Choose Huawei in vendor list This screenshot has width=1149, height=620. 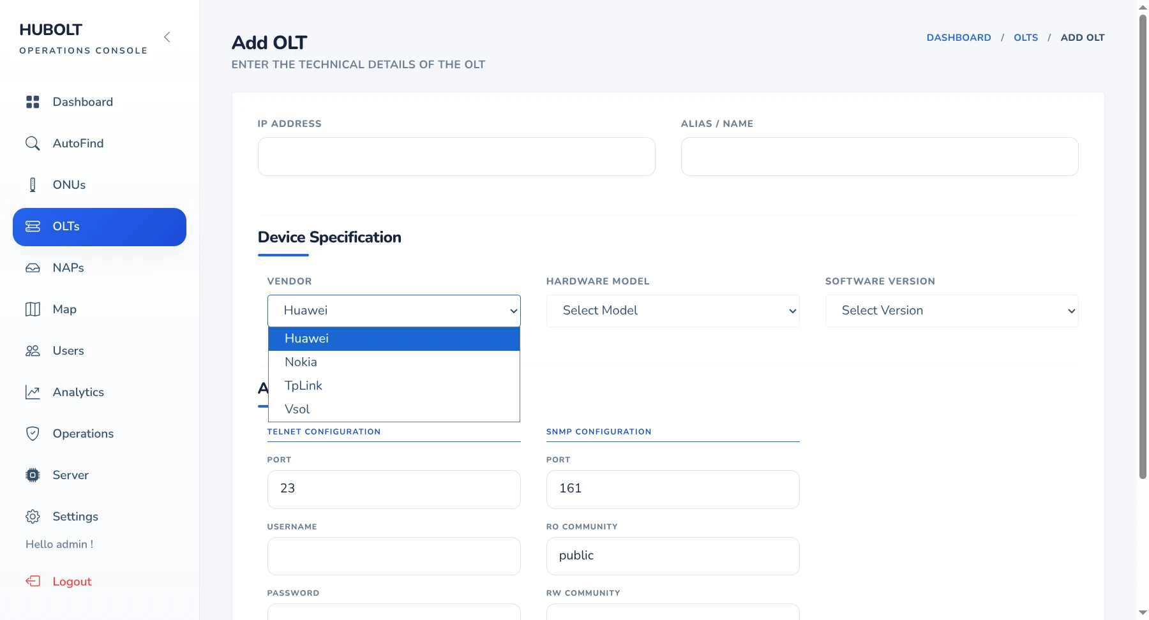click(x=394, y=339)
